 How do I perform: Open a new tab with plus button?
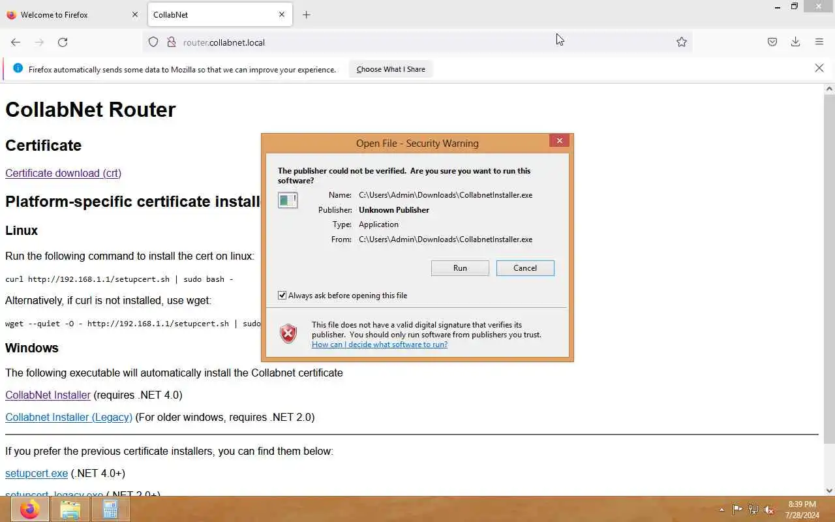click(x=307, y=15)
